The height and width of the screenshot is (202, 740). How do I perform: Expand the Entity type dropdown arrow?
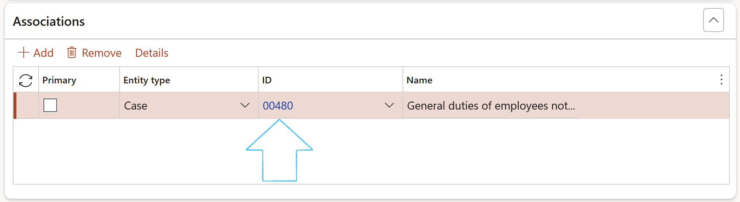tap(245, 106)
